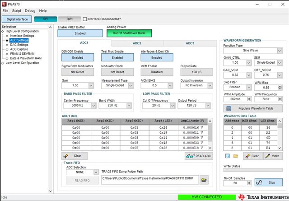Image resolution: width=289 pixels, height=201 pixels.
Task: Open the Band Width dropdown
Action: (129, 106)
